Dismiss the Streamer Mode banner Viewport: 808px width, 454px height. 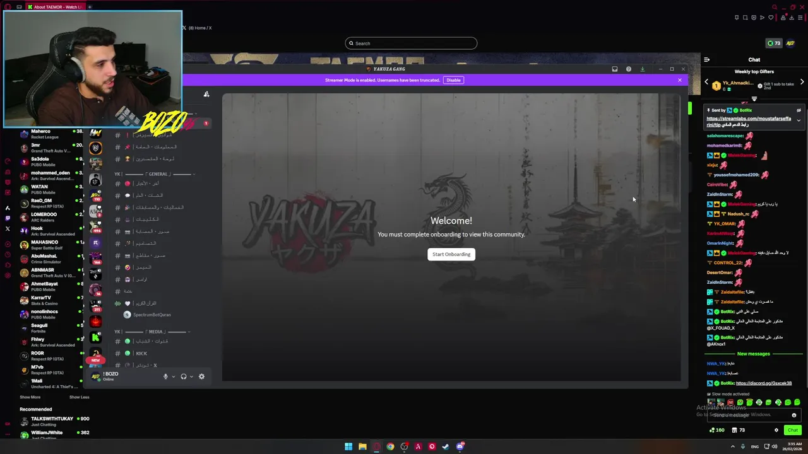(680, 80)
